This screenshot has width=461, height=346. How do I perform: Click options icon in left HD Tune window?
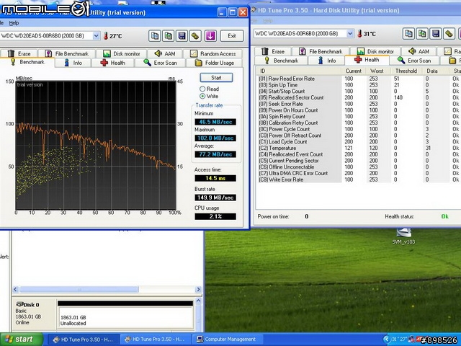pos(195,36)
